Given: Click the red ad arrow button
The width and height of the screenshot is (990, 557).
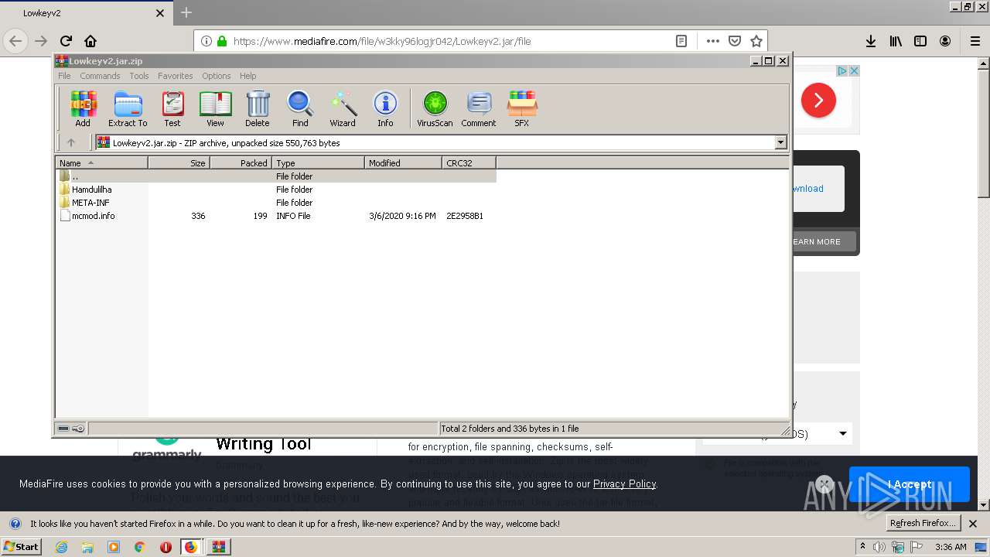Looking at the screenshot, I should pos(818,101).
